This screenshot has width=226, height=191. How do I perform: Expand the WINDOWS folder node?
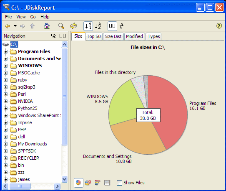(5, 66)
